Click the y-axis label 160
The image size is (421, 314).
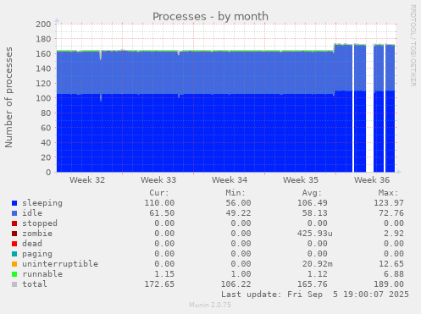(x=43, y=54)
